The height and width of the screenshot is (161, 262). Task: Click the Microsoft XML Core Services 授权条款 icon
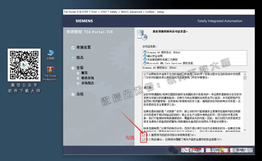(x=145, y=63)
